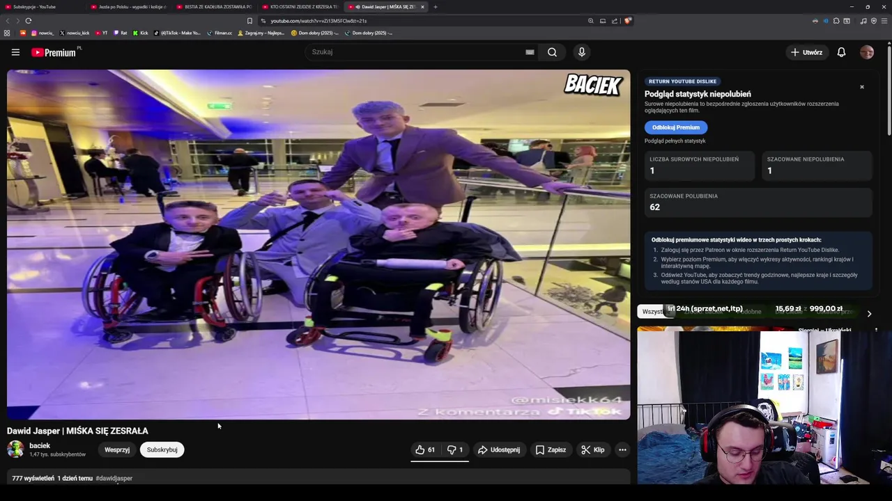Switch to Jazda po Polsku tab
The height and width of the screenshot is (501, 892).
tap(128, 7)
